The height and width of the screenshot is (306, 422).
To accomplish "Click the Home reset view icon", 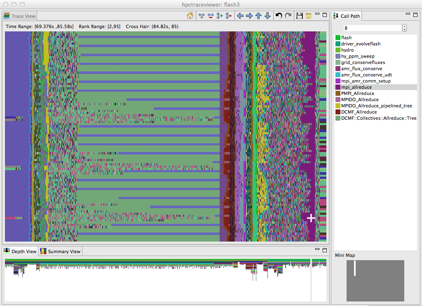I will [x=190, y=16].
